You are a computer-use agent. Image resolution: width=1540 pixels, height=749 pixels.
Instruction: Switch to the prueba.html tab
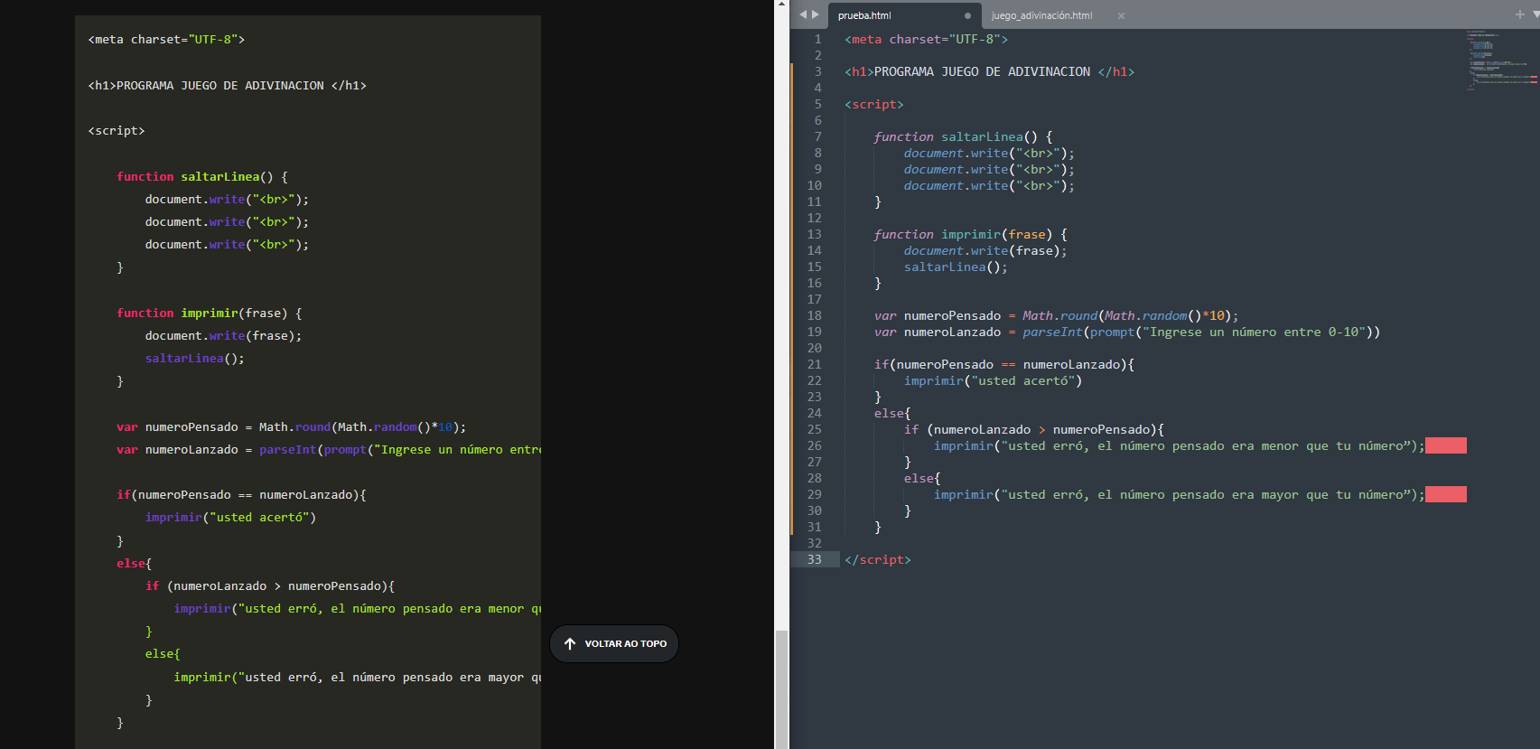coord(864,15)
